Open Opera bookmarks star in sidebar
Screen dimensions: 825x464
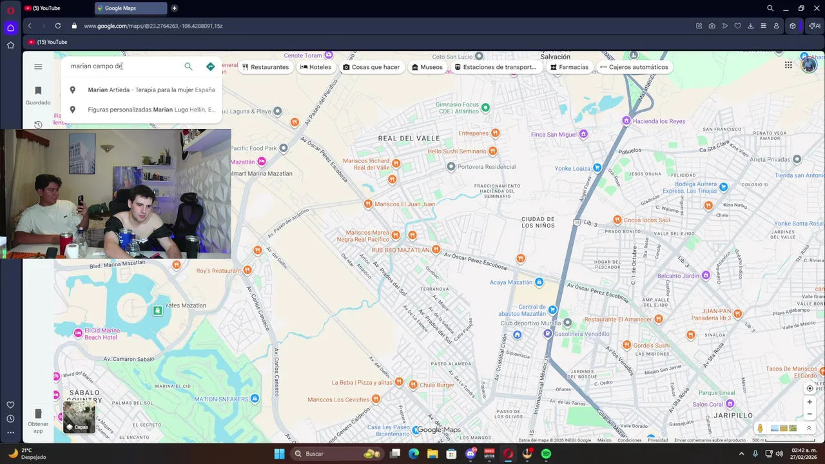10,45
